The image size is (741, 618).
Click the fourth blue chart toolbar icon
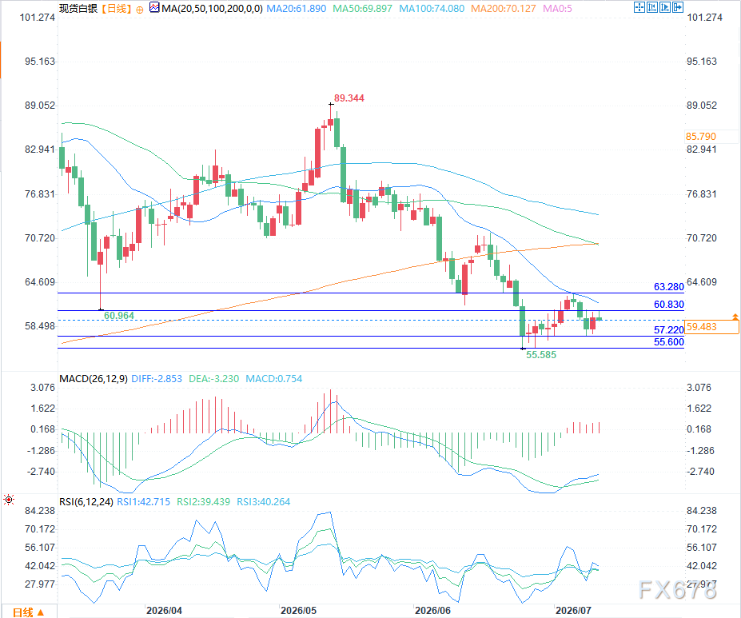(677, 7)
